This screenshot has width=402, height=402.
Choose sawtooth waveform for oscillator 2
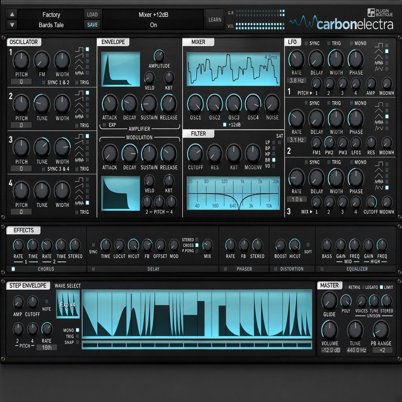pos(88,99)
